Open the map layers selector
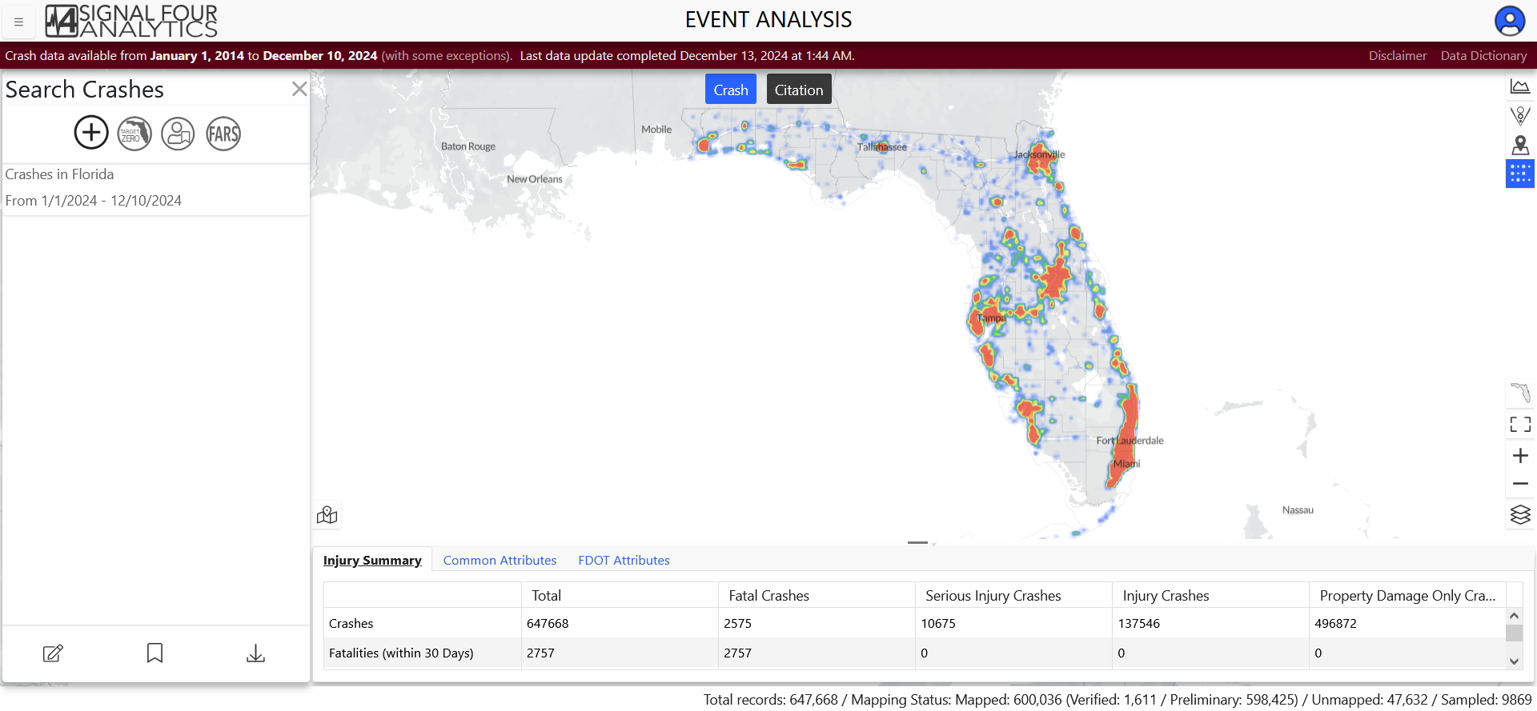 pyautogui.click(x=1520, y=514)
